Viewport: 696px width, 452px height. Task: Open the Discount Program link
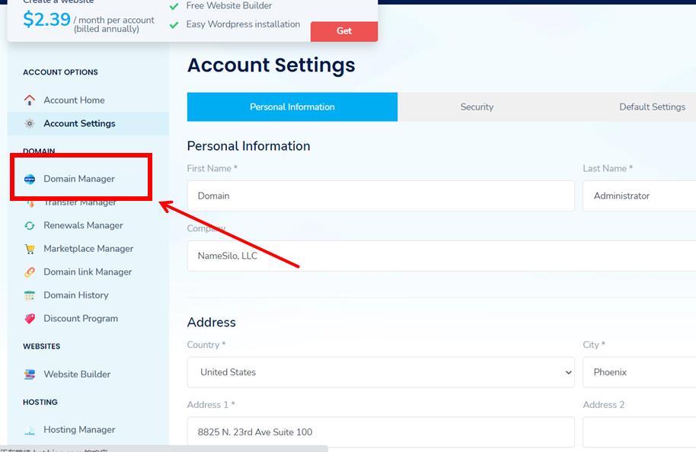[81, 319]
